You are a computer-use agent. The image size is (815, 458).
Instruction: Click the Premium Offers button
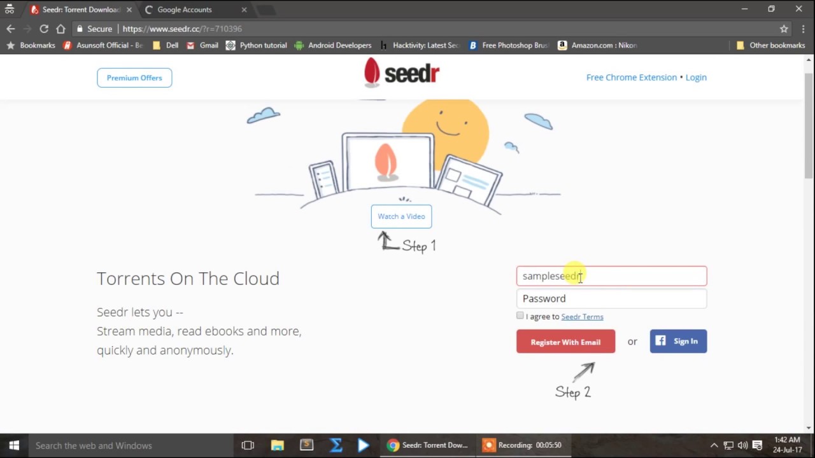tap(134, 78)
